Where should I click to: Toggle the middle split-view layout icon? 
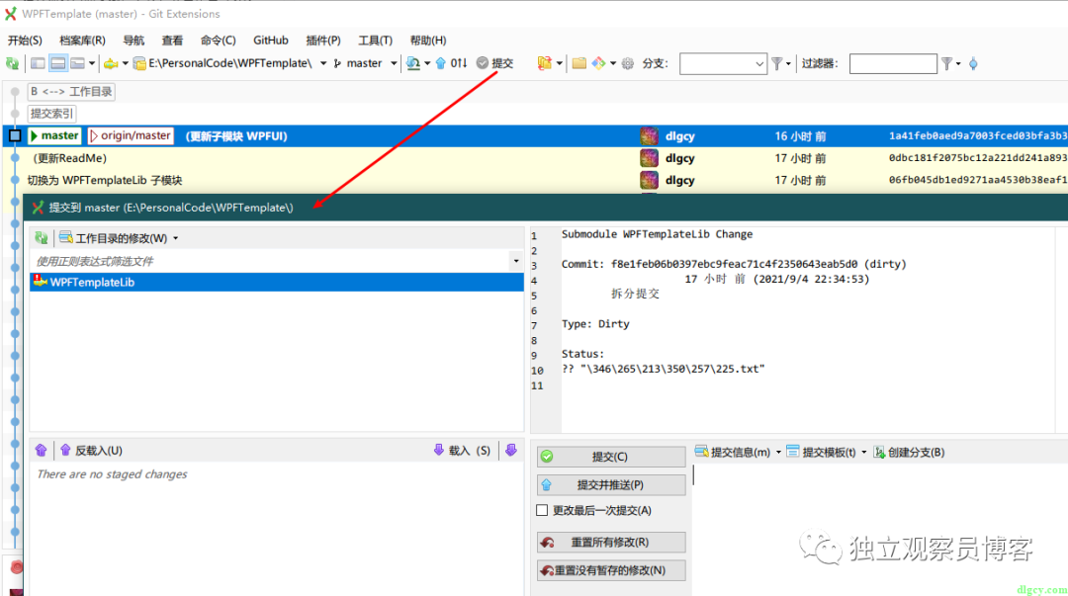tap(56, 62)
